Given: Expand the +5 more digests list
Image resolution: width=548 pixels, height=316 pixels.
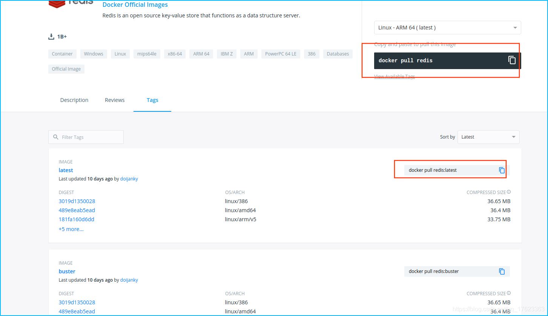Looking at the screenshot, I should pyautogui.click(x=71, y=229).
